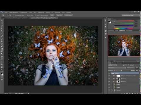Select the Shape tool

2,64
